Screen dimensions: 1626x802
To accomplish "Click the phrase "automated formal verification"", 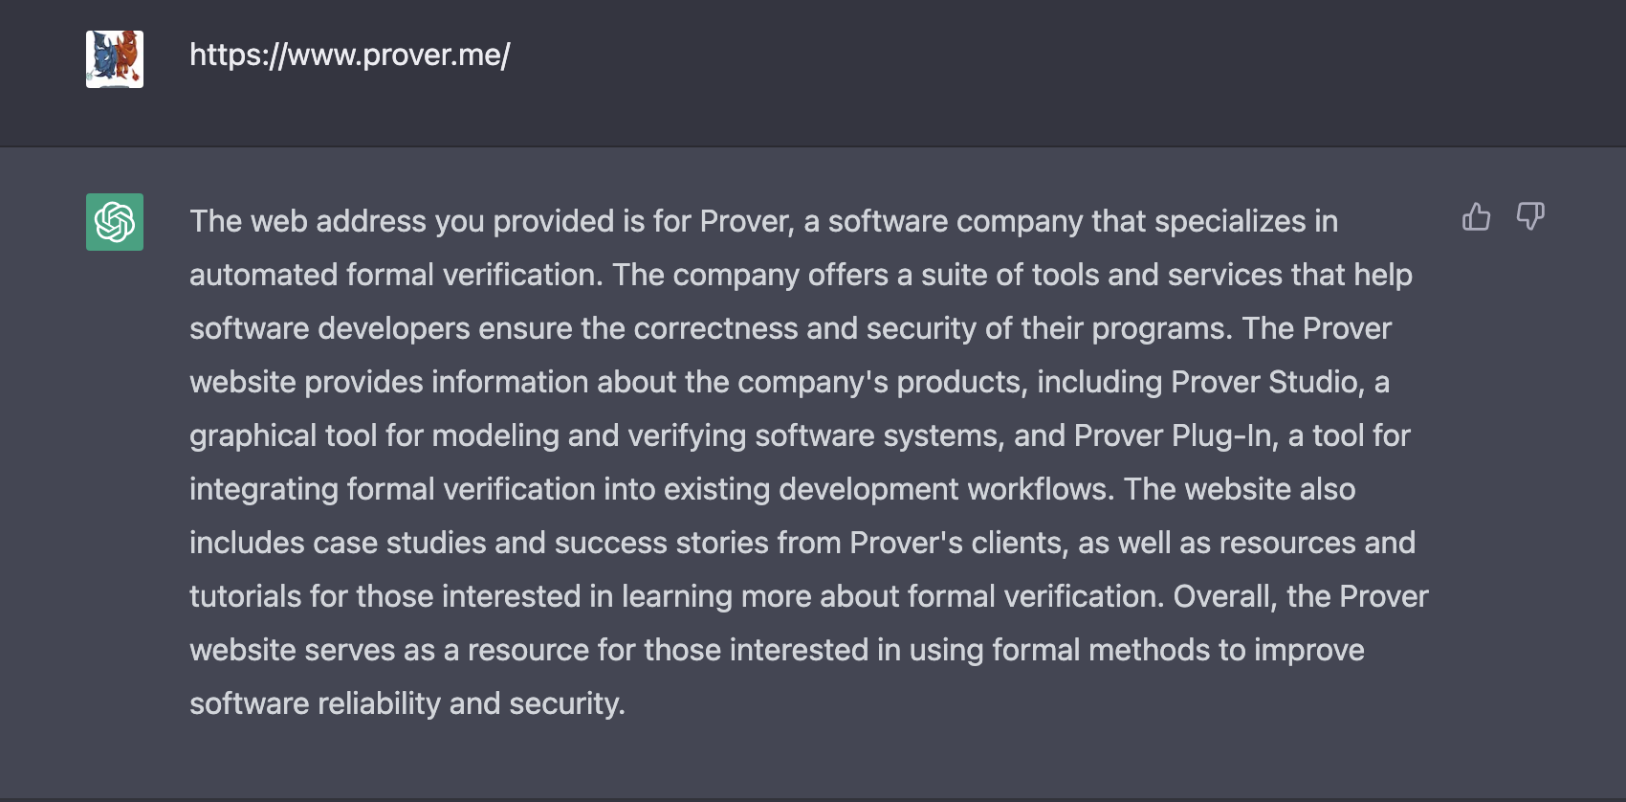I will (395, 275).
